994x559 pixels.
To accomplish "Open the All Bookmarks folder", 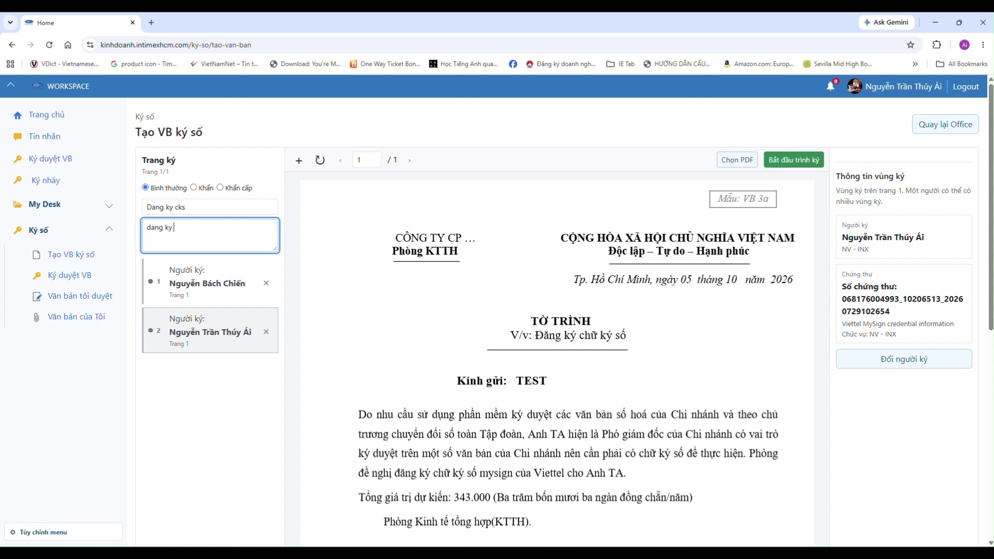I will [962, 64].
